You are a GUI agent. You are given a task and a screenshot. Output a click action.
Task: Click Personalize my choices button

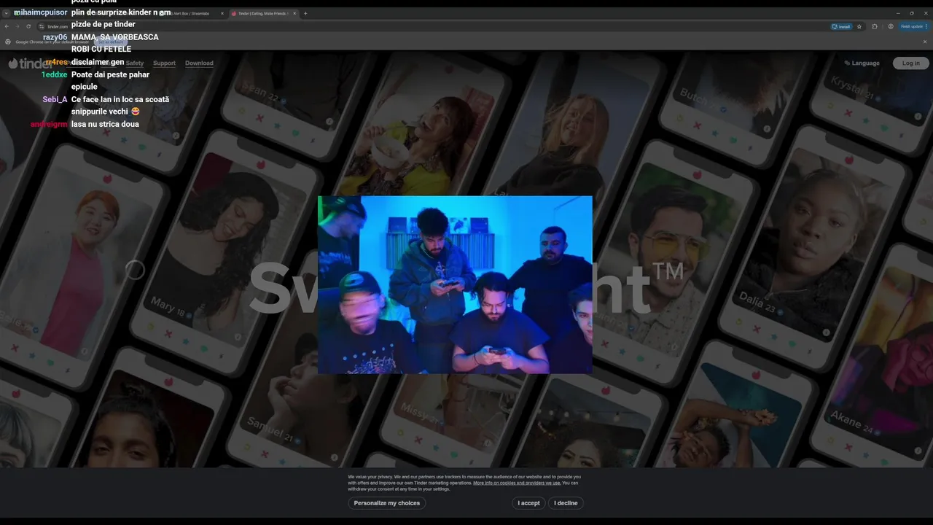pos(387,503)
